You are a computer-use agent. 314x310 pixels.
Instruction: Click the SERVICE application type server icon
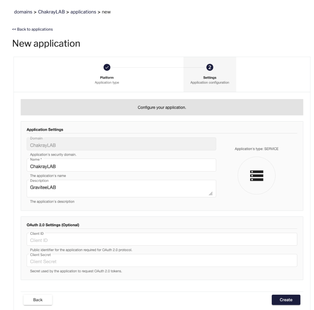[256, 176]
